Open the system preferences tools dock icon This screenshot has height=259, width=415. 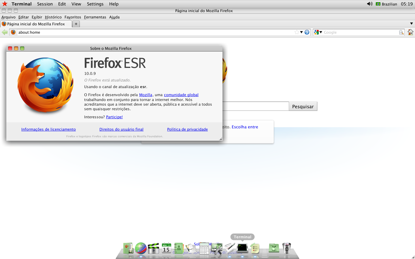click(217, 248)
